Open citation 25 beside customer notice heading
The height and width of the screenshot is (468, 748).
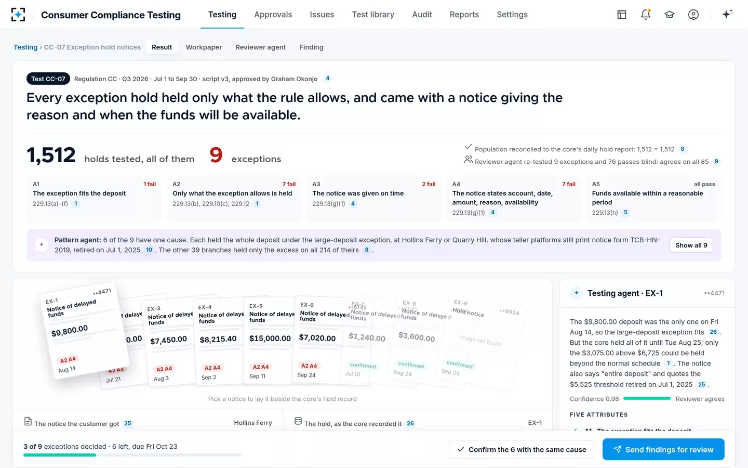point(128,424)
